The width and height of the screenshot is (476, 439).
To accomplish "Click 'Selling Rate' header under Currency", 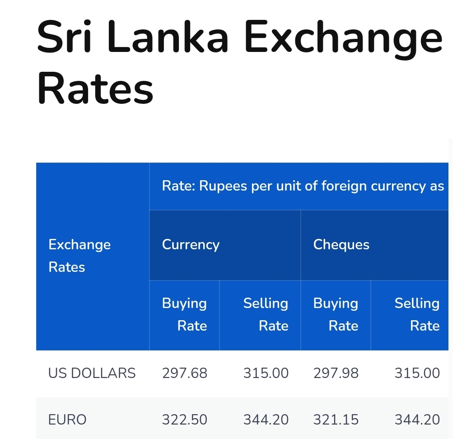I will tap(266, 314).
